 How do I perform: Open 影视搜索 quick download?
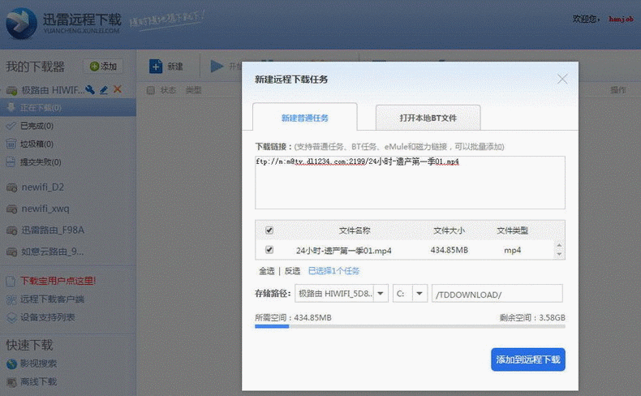tap(38, 364)
